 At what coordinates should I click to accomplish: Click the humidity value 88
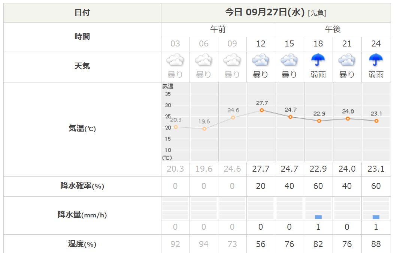376,244
